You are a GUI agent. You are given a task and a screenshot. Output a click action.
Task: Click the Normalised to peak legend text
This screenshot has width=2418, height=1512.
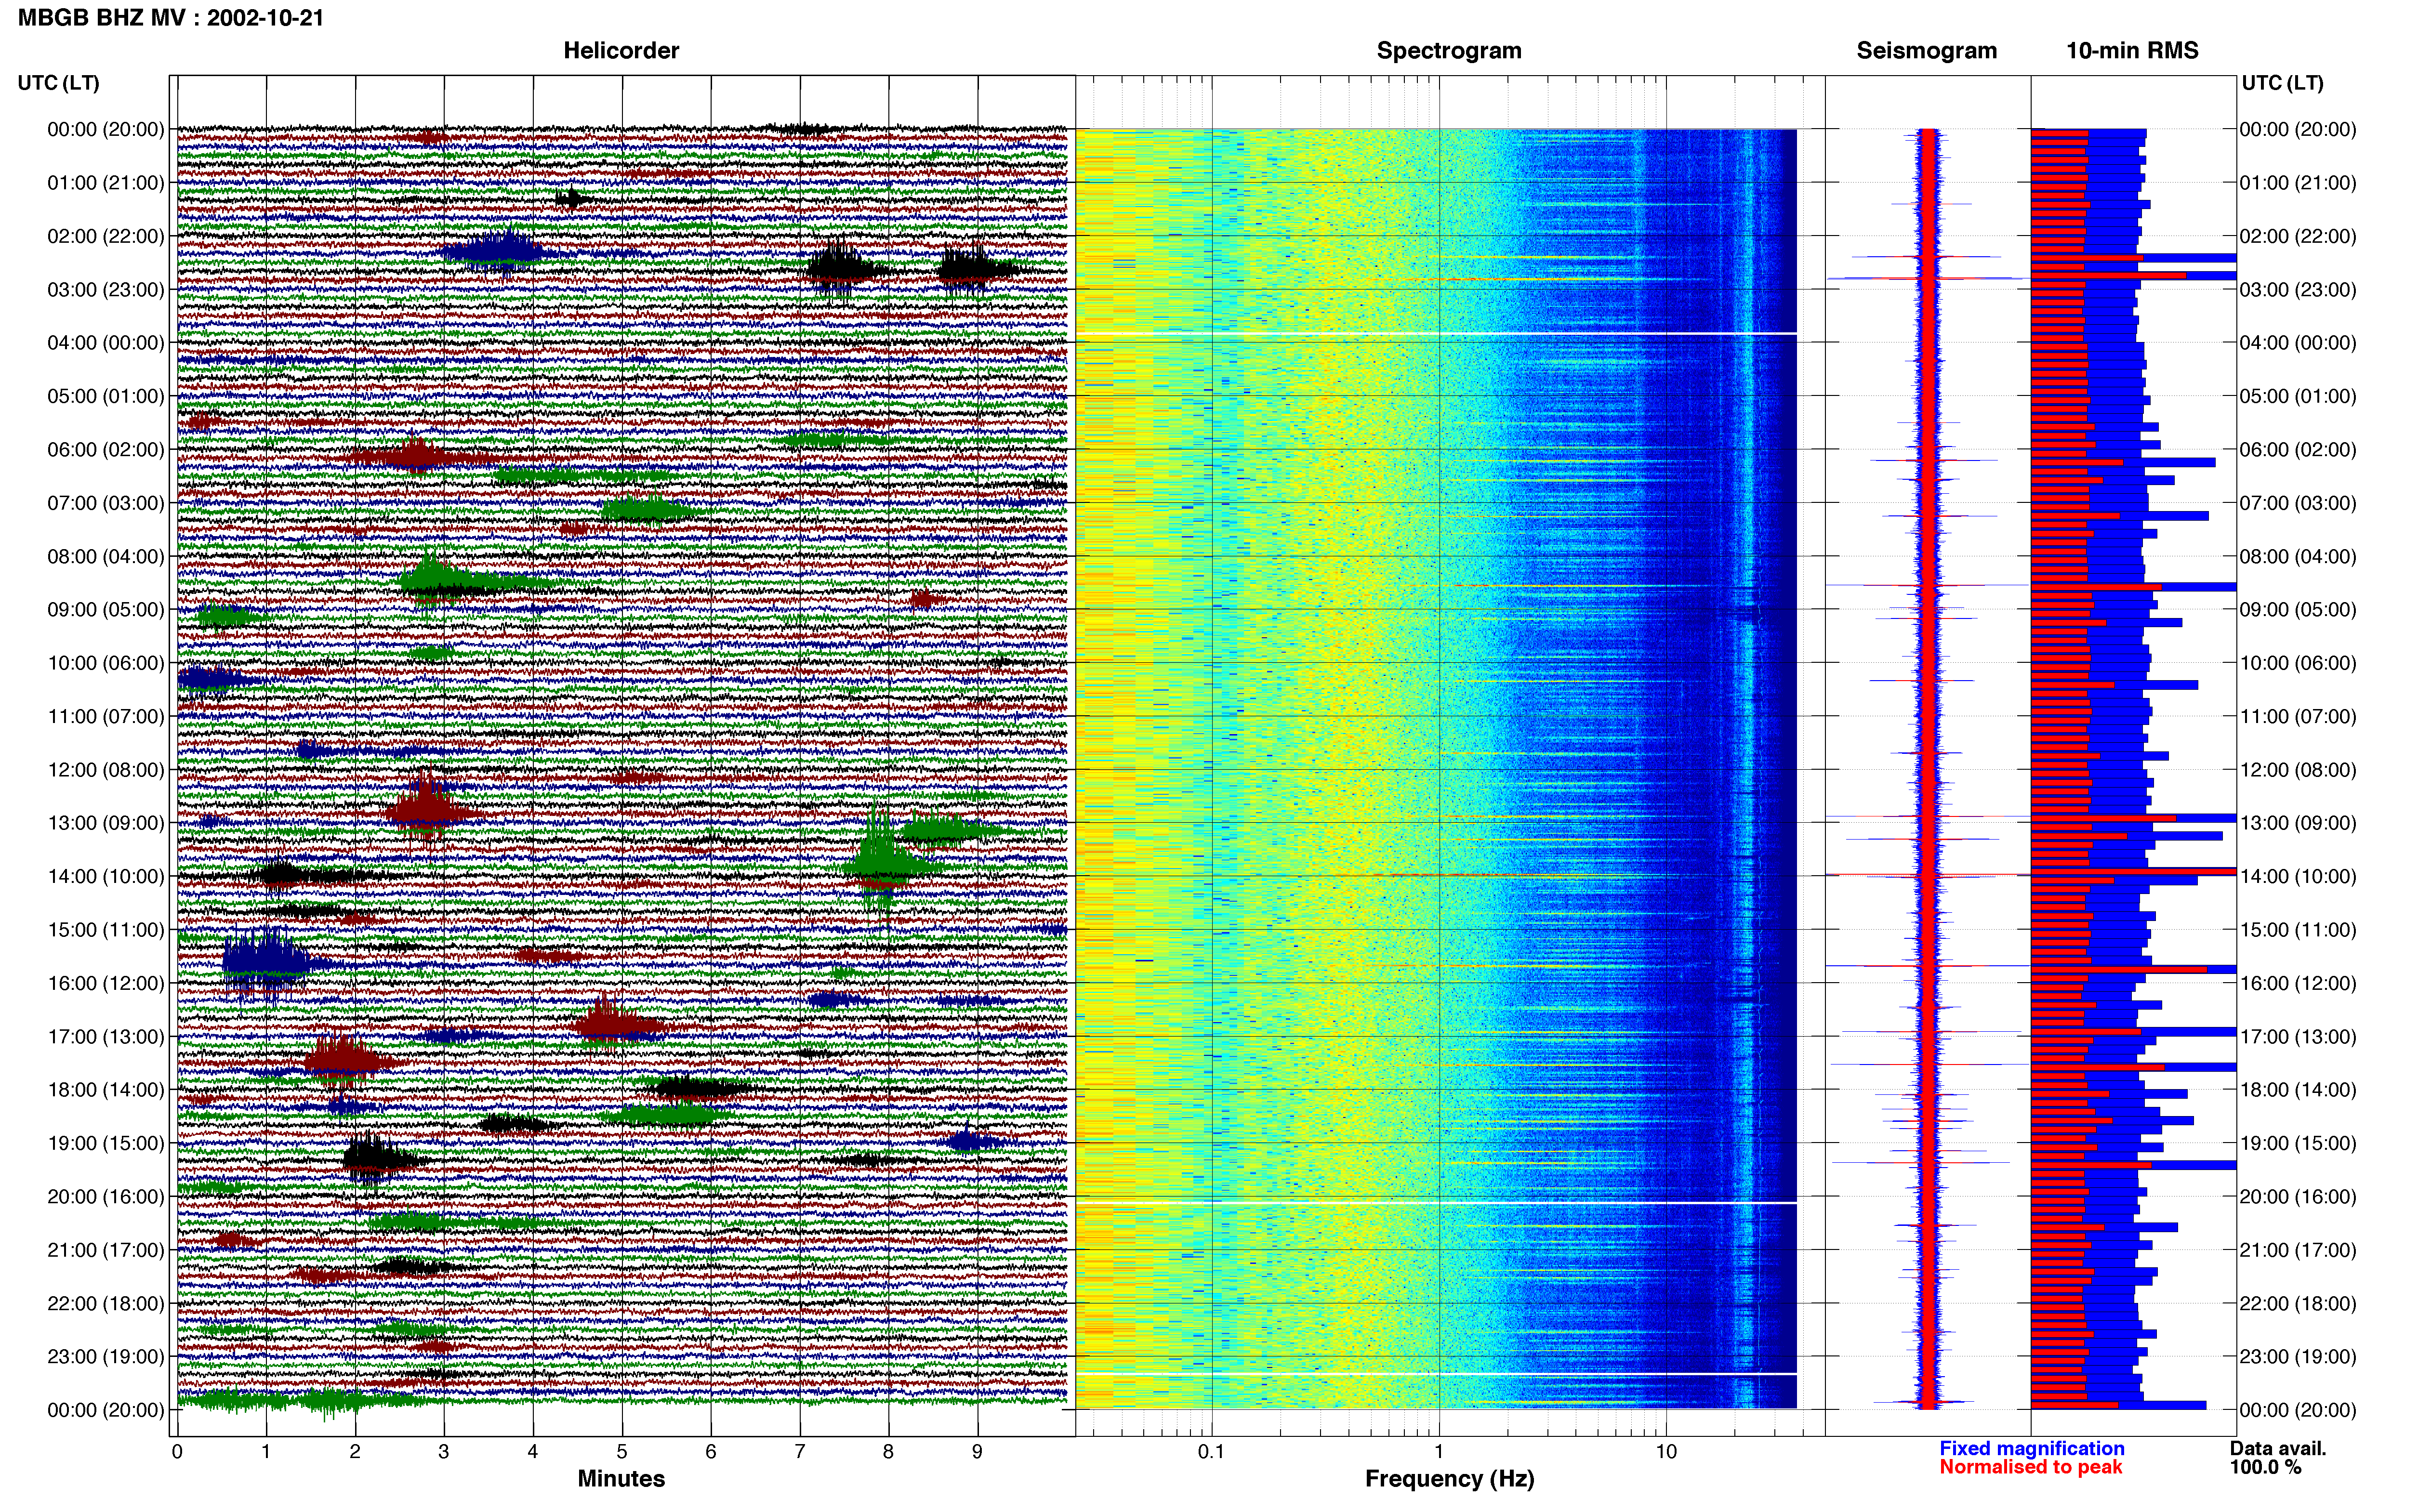2030,1467
